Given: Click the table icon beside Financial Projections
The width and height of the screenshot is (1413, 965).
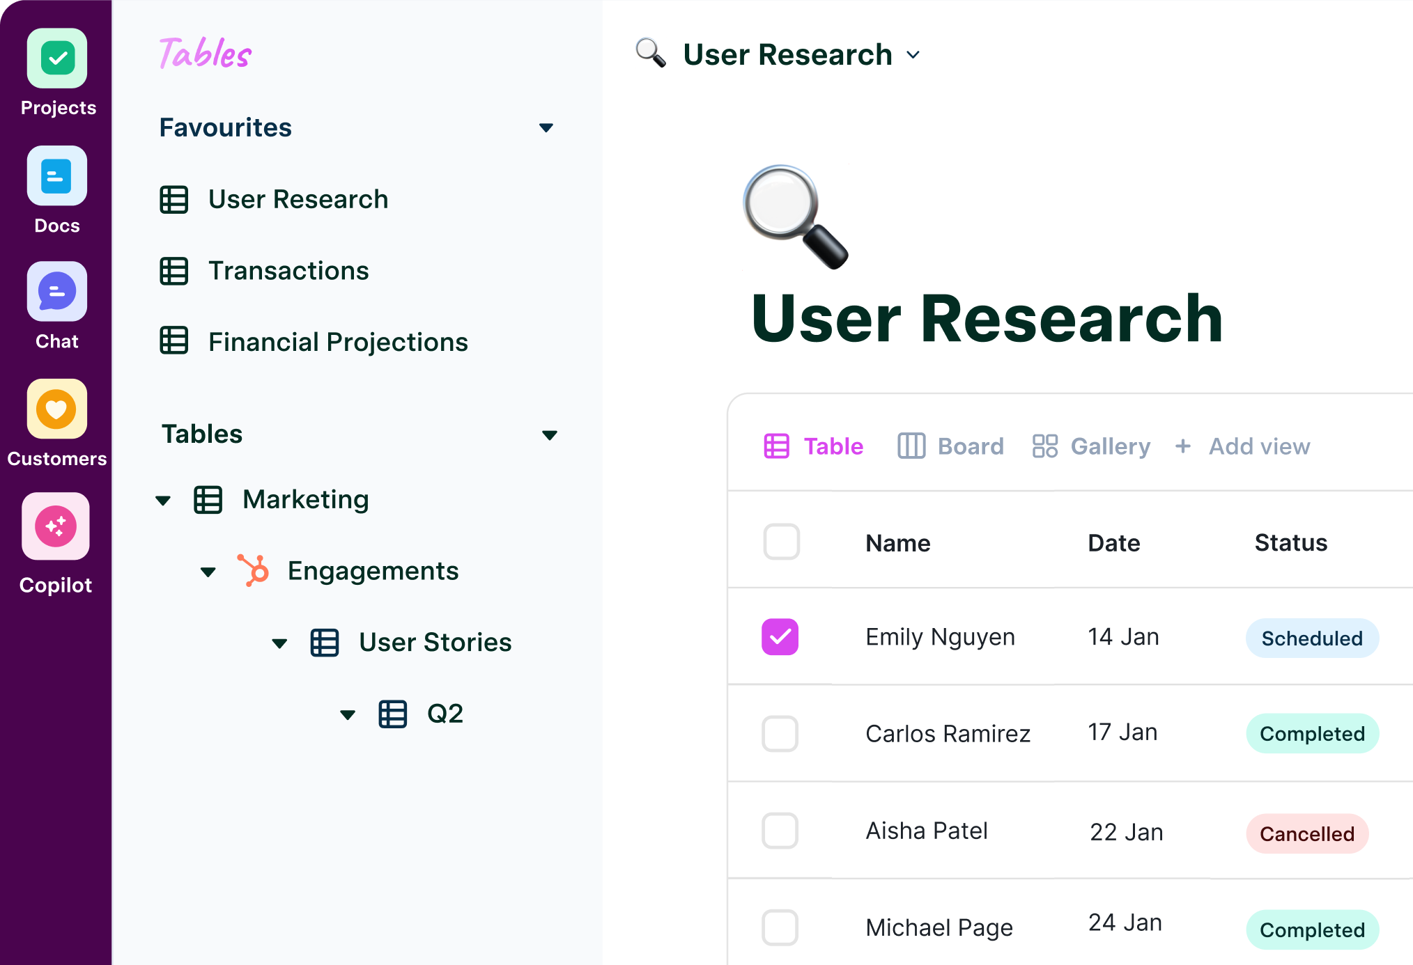Looking at the screenshot, I should [174, 340].
